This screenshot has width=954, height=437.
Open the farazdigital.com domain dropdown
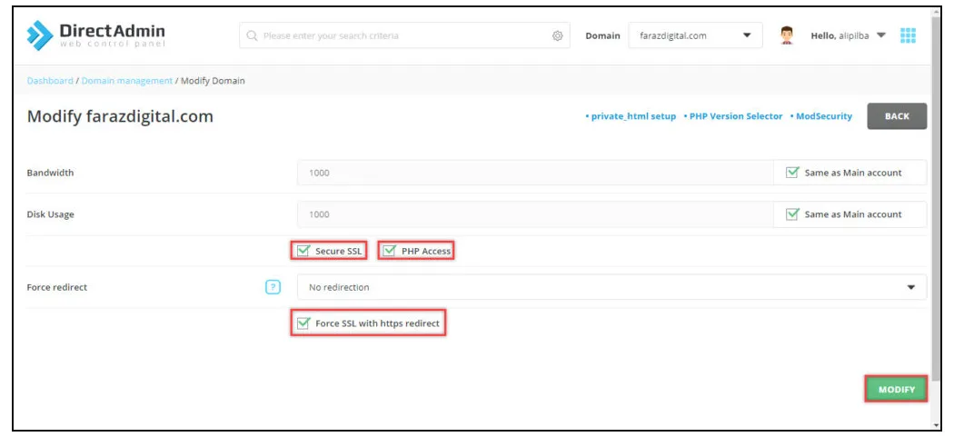pyautogui.click(x=695, y=35)
